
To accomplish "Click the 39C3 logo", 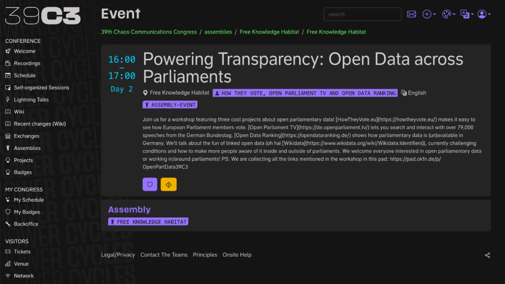I will pos(43,16).
